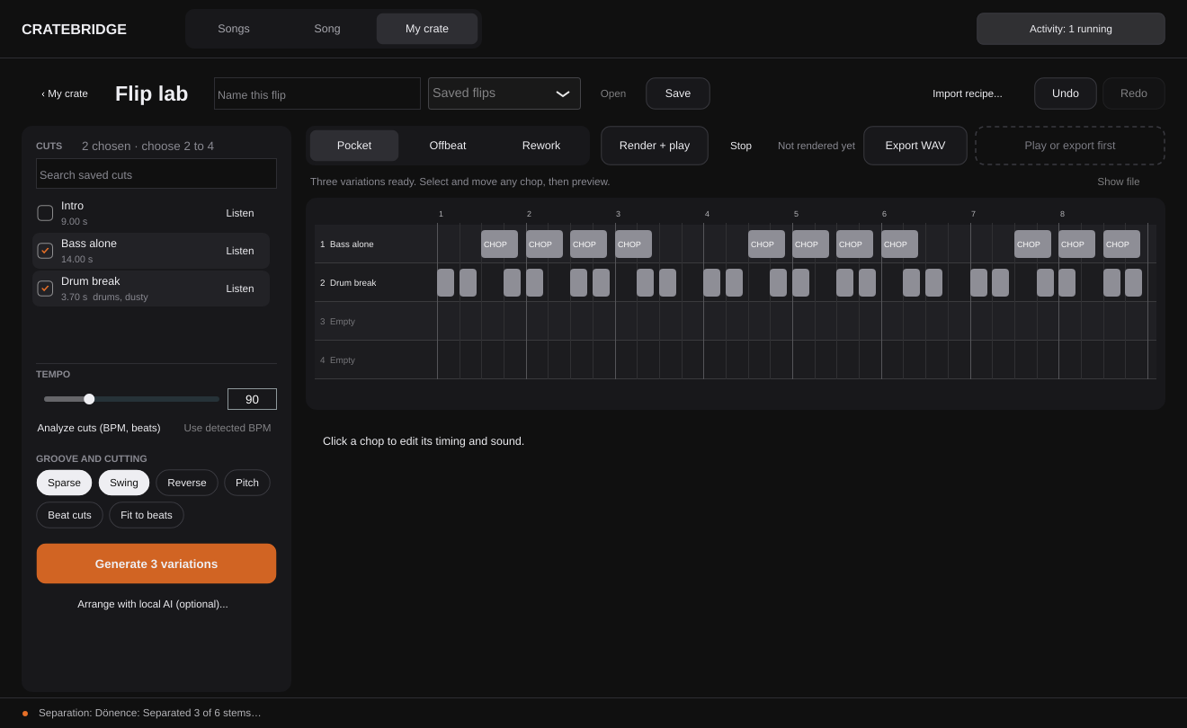1187x728 pixels.
Task: Focus the Search saved cuts field
Action: (156, 173)
